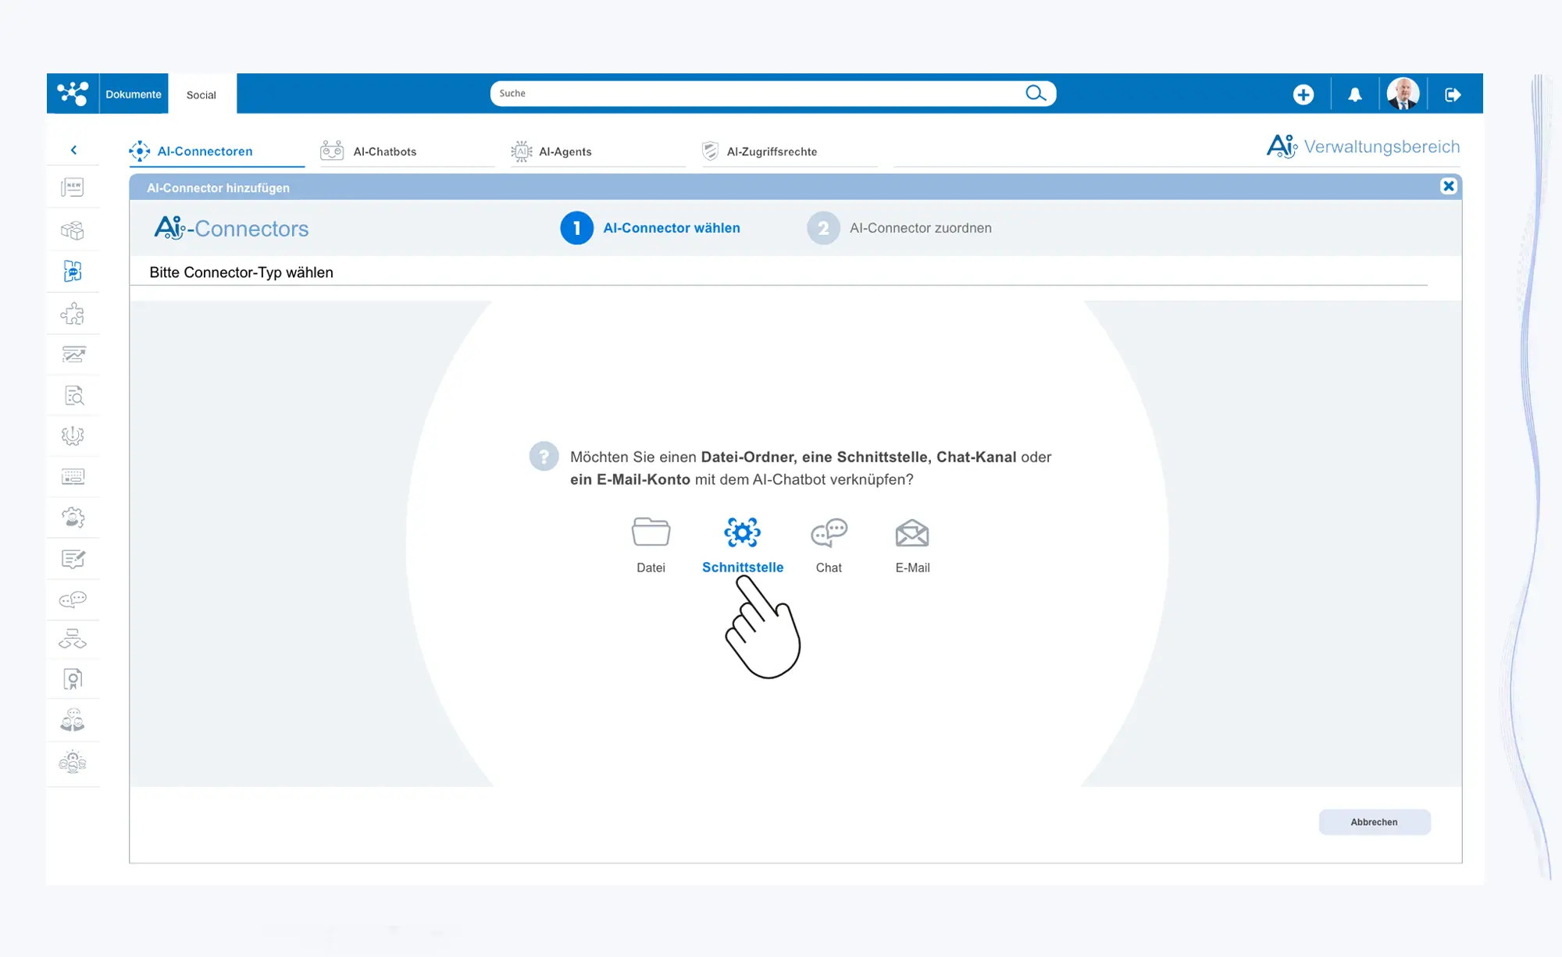The image size is (1562, 957).
Task: Click the logout icon in top bar
Action: [1453, 94]
